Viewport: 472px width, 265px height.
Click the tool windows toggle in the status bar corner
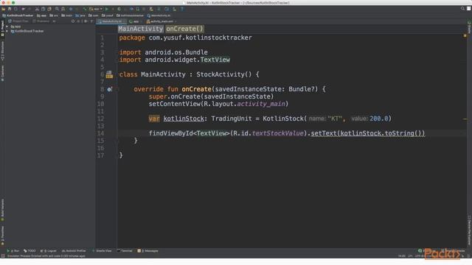(3, 256)
